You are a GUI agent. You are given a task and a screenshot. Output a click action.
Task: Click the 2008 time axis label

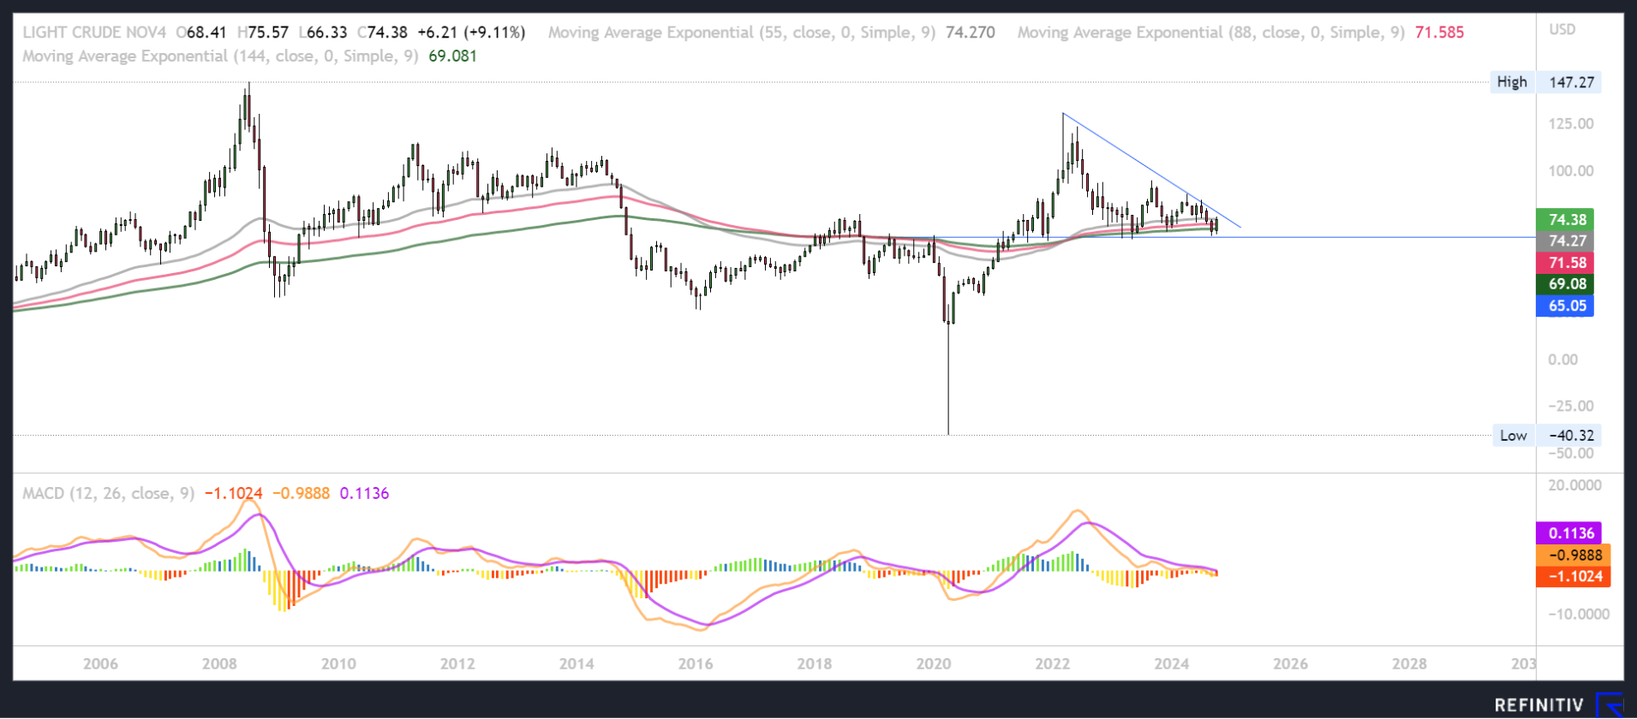click(219, 663)
